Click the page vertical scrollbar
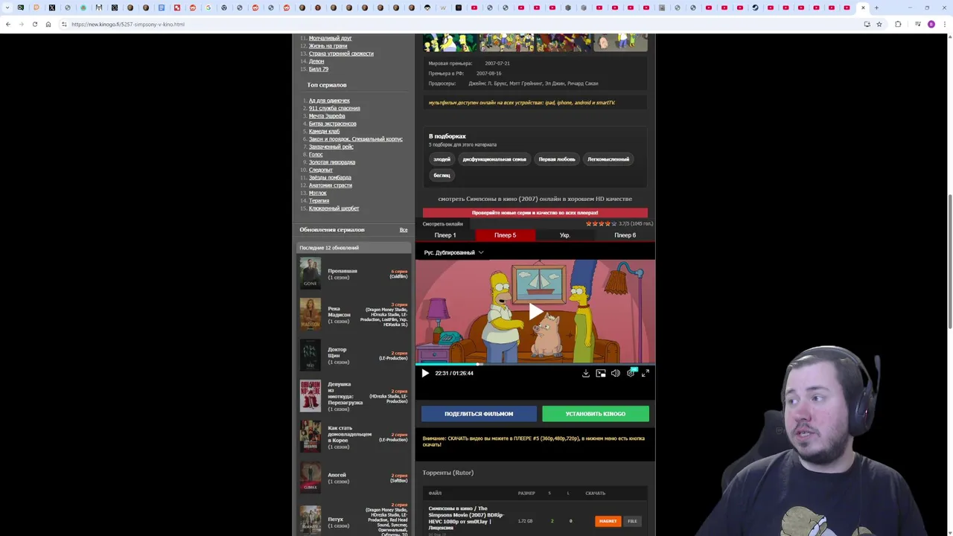The width and height of the screenshot is (953, 536). pyautogui.click(x=950, y=261)
